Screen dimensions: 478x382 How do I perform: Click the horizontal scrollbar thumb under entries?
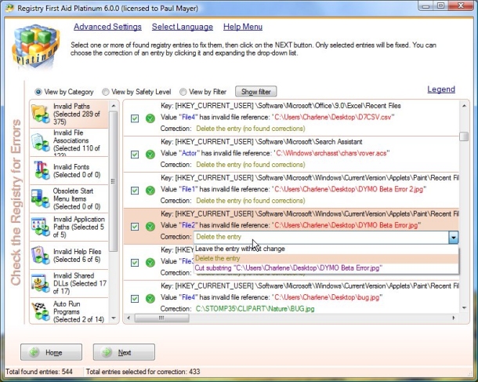161,318
